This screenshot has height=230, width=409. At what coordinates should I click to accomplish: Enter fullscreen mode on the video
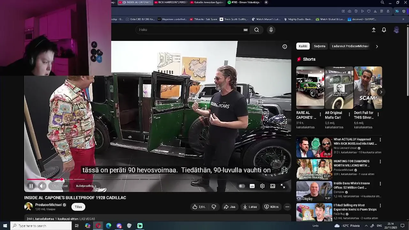tap(283, 186)
